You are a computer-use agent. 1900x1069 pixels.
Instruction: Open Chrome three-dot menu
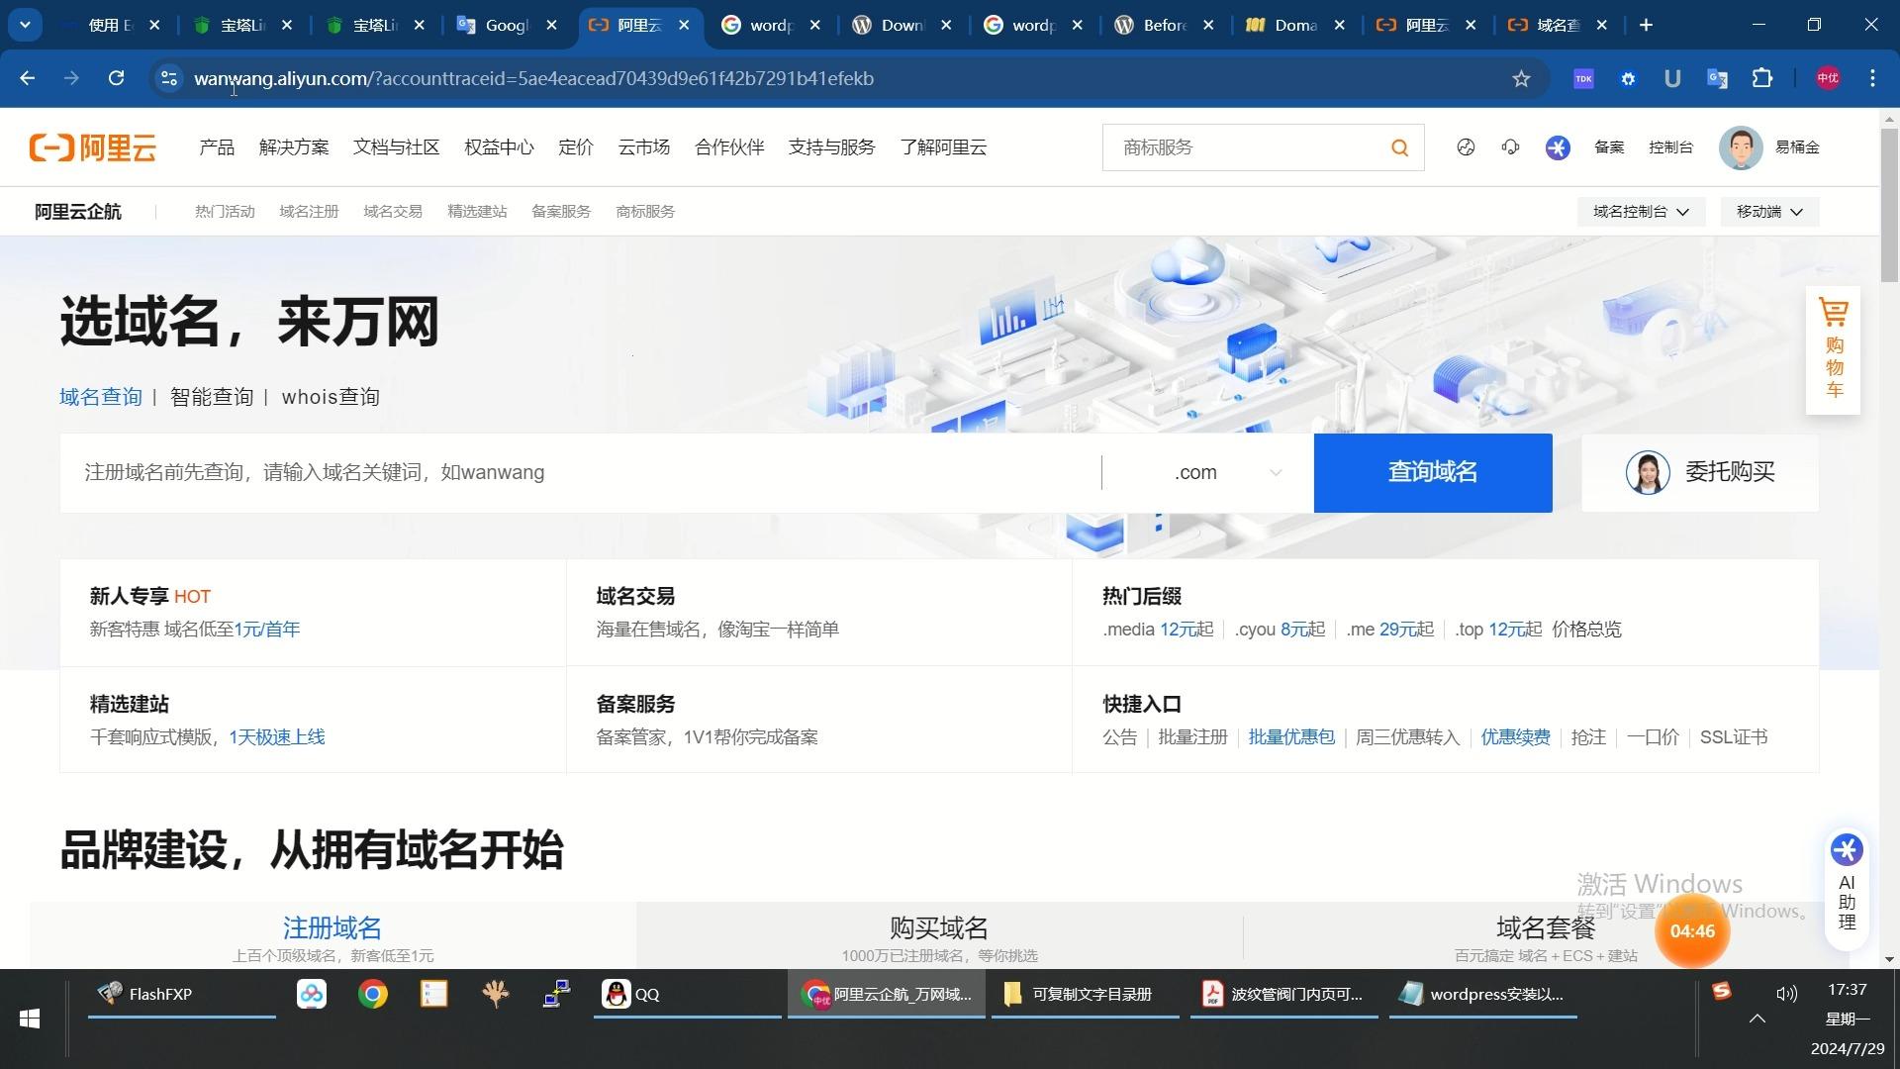[1872, 78]
